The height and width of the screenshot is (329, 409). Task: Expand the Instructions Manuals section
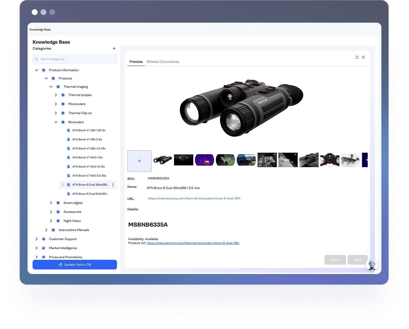pyautogui.click(x=46, y=230)
